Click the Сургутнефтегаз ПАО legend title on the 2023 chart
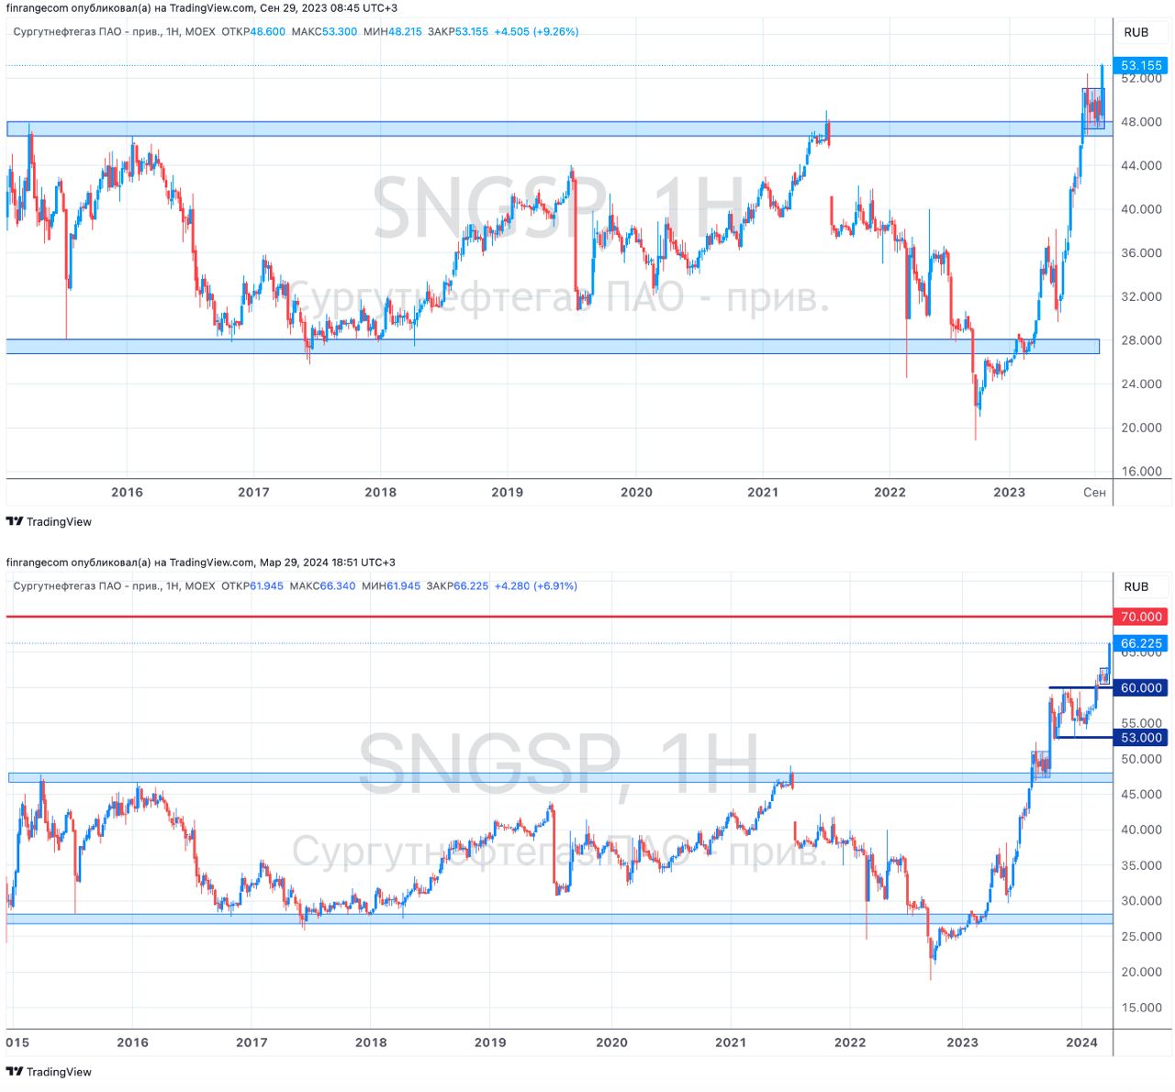 tap(115, 31)
